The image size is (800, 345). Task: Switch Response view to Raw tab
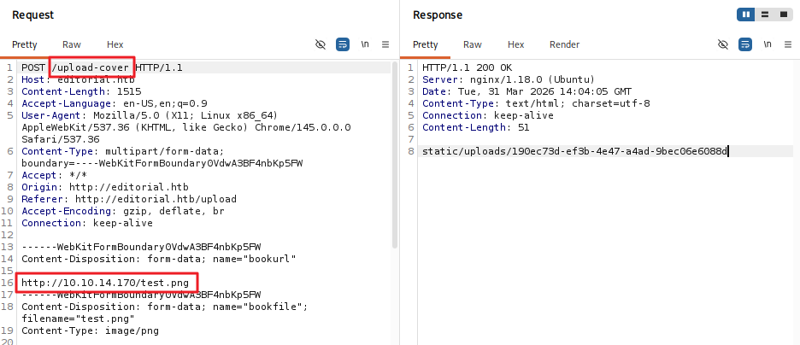[x=473, y=44]
